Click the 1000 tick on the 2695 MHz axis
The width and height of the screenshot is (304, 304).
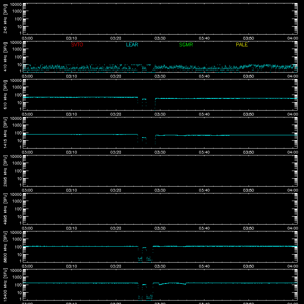click(17, 163)
